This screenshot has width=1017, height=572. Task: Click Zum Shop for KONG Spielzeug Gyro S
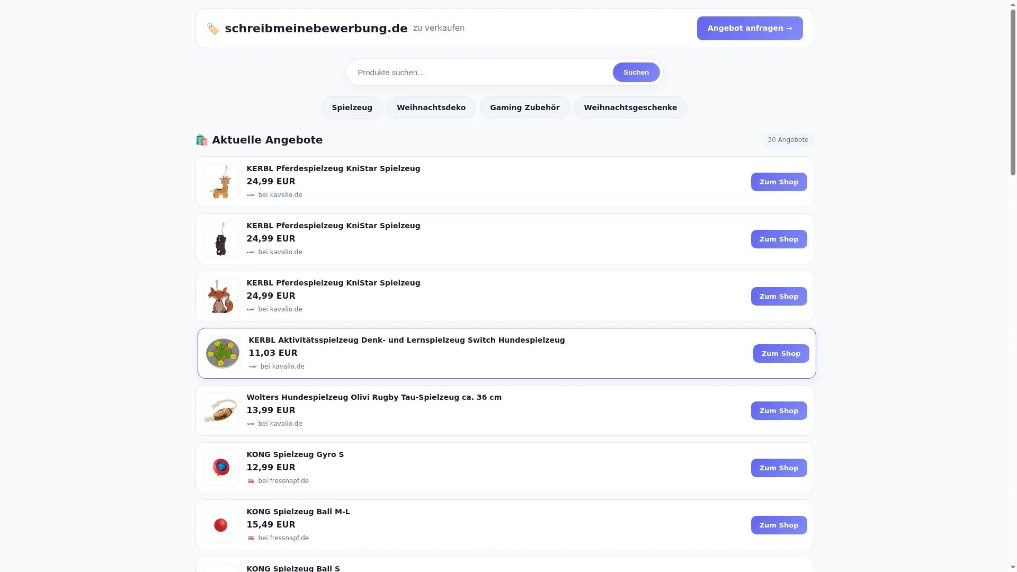pyautogui.click(x=779, y=468)
